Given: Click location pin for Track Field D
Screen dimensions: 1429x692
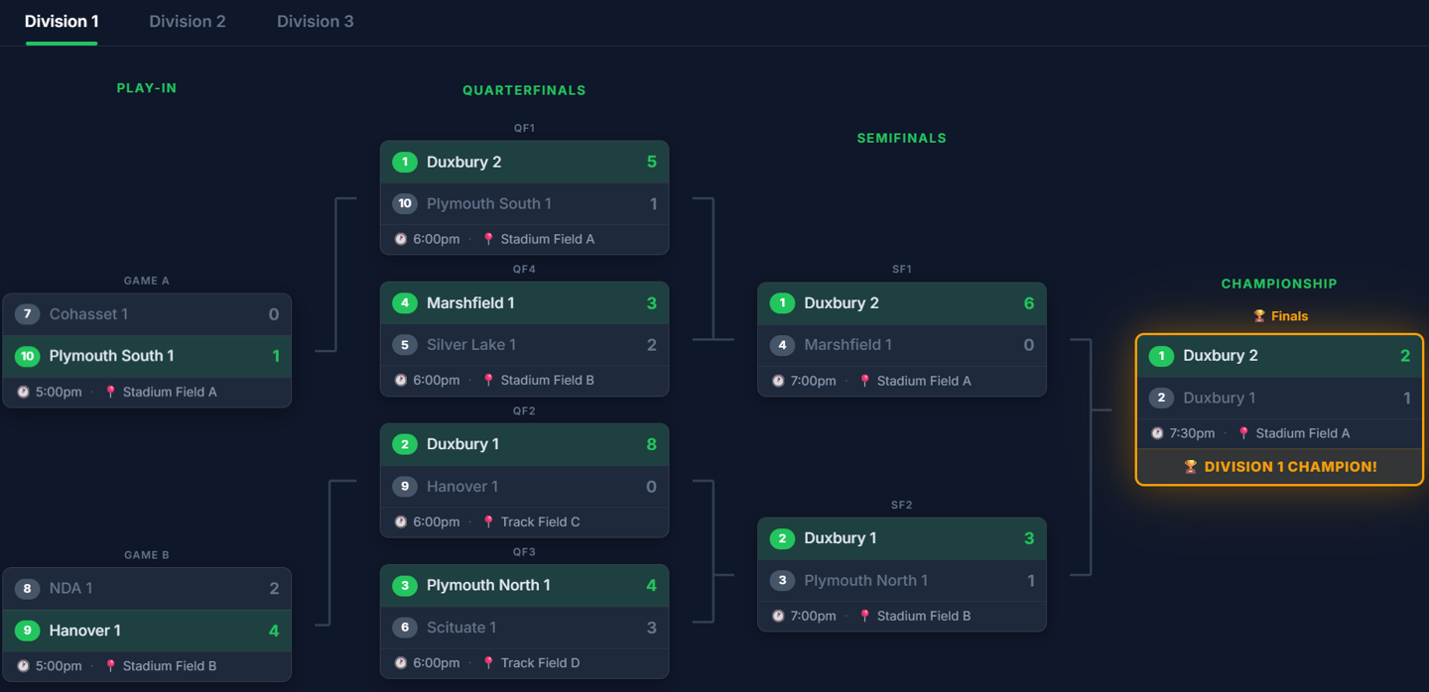Looking at the screenshot, I should pyautogui.click(x=488, y=662).
